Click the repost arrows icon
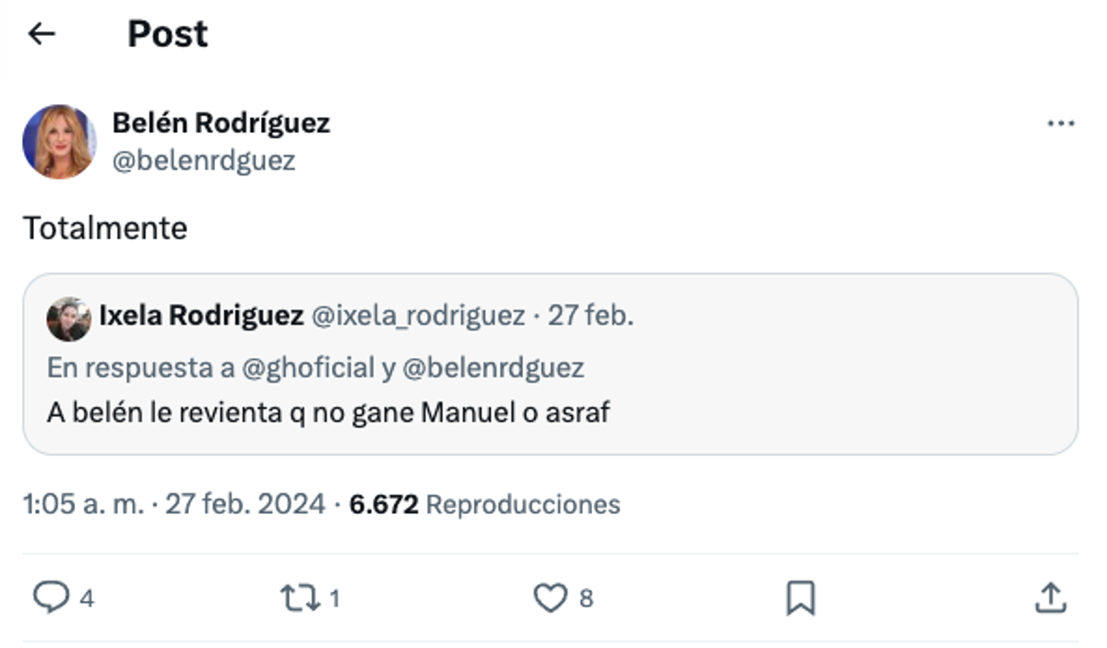This screenshot has height=648, width=1107. coord(300,598)
